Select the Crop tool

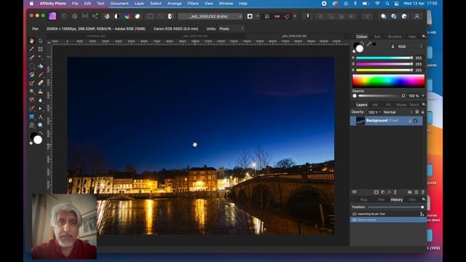[x=41, y=49]
